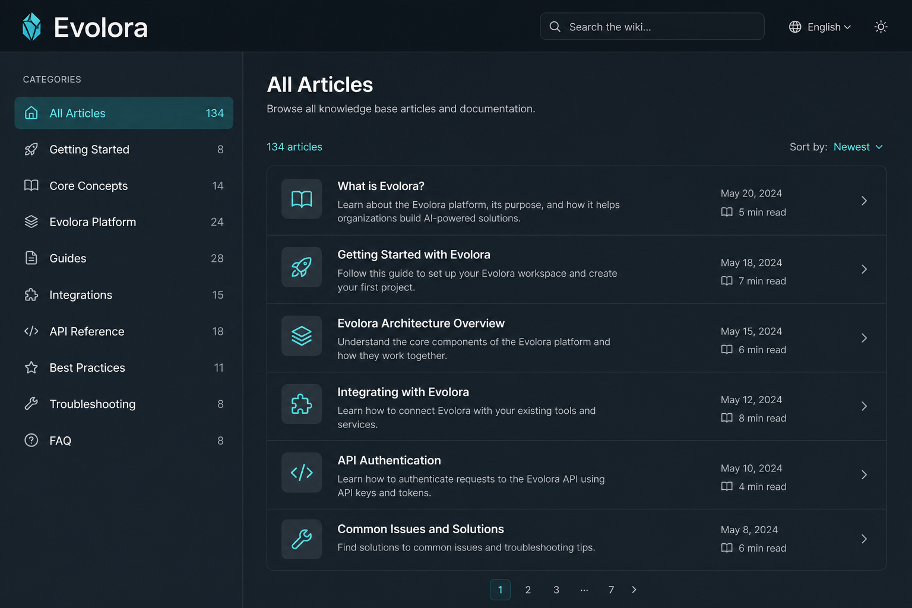Open Integrating with Evolora article title

[403, 392]
